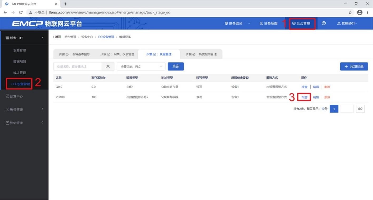Click the browser address bar URL
This screenshot has width=373, height=200.
pyautogui.click(x=109, y=12)
